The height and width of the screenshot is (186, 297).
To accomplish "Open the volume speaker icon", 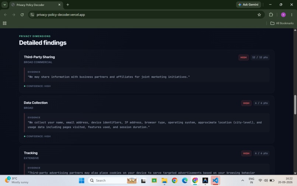I will (266, 180).
